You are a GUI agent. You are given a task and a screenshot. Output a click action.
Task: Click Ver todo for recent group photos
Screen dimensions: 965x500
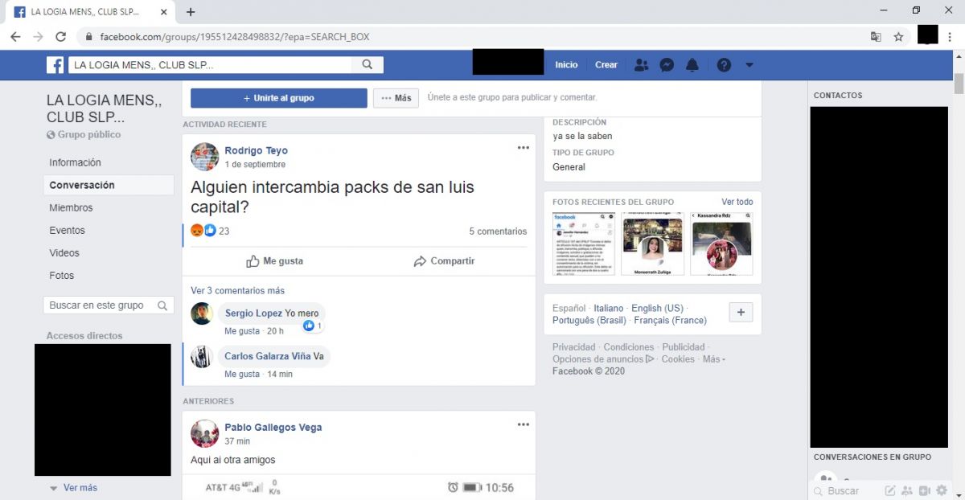pyautogui.click(x=737, y=202)
